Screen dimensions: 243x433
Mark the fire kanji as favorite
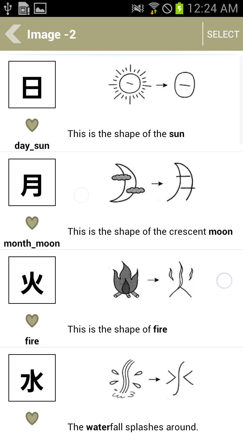(32, 320)
